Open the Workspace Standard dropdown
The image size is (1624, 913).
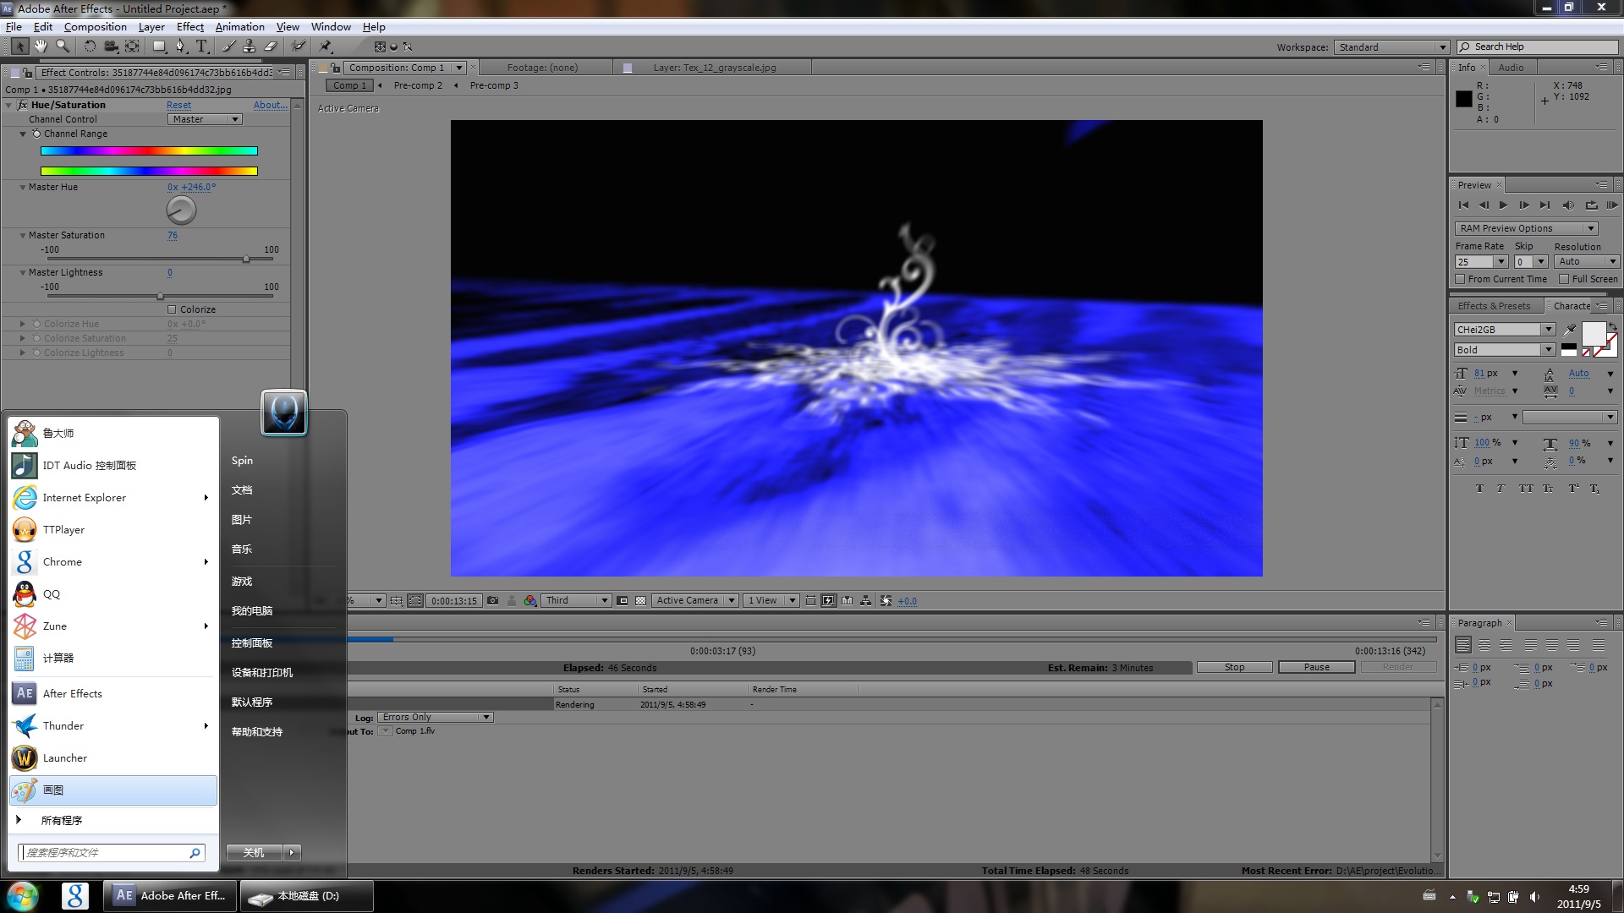[1391, 47]
